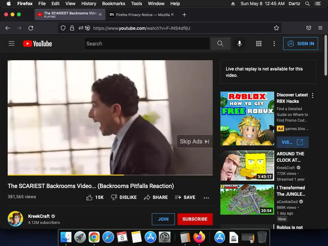This screenshot has height=246, width=328.
Task: Start voice search with microphone icon
Action: 240,44
